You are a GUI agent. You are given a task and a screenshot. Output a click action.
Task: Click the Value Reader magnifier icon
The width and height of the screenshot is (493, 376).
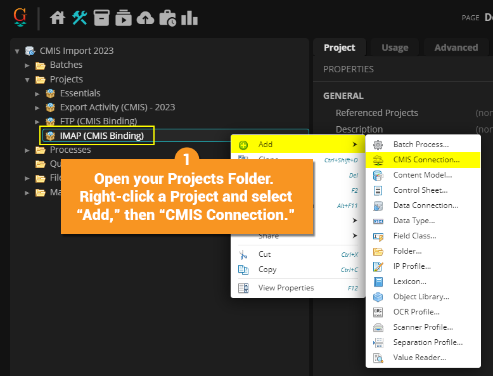[378, 358]
